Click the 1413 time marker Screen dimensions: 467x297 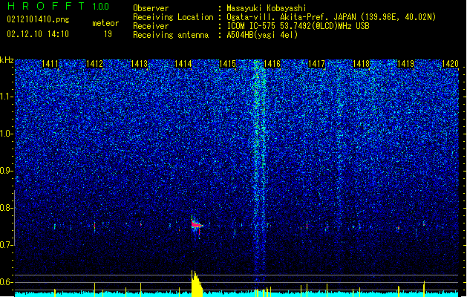139,64
